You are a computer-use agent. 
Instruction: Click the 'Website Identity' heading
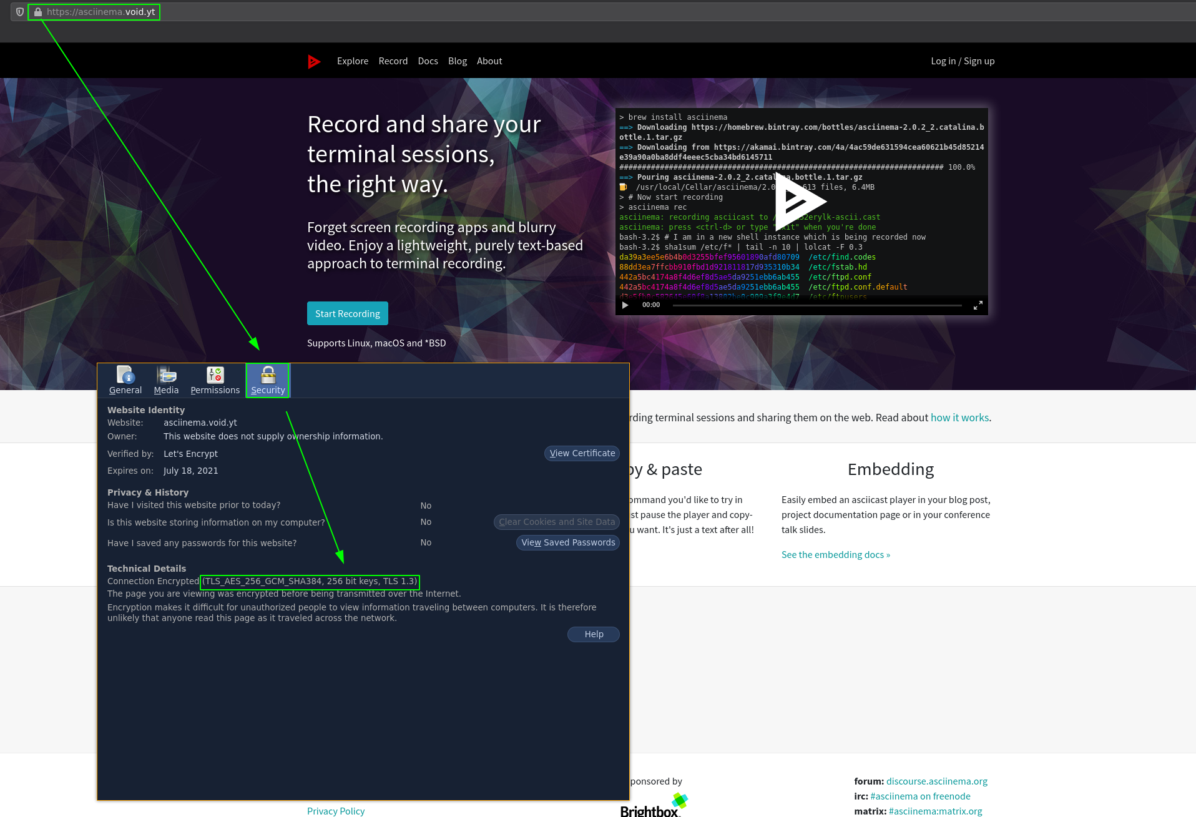point(146,410)
